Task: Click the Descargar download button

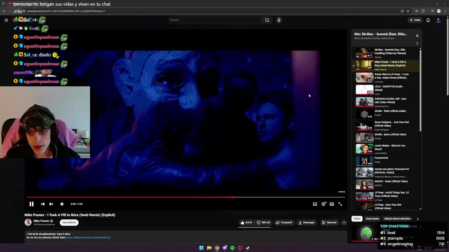Action: pyautogui.click(x=307, y=223)
